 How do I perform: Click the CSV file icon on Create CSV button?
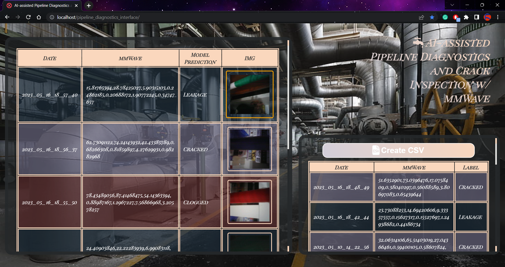376,150
